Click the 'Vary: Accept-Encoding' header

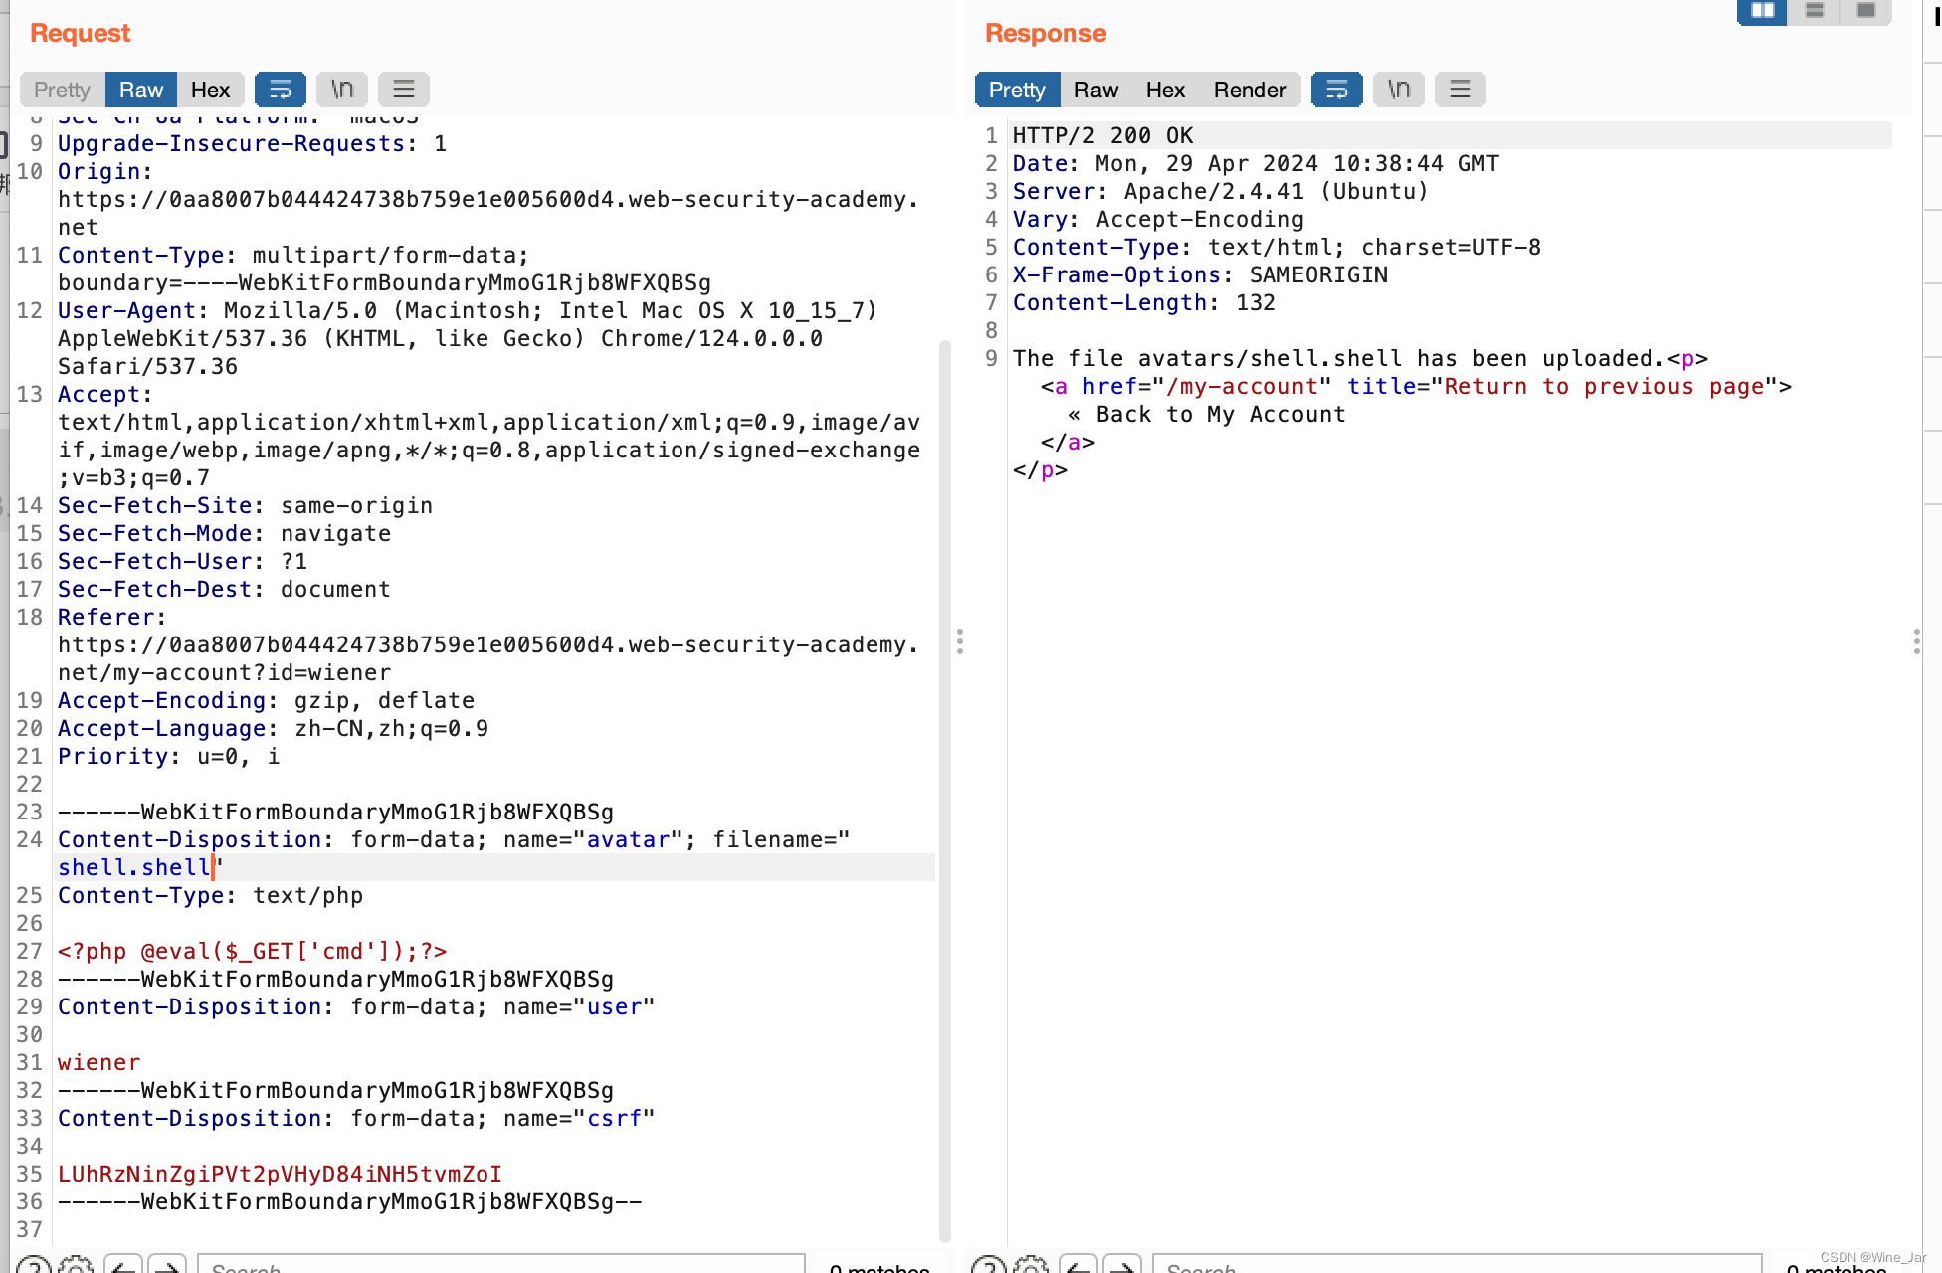click(x=1158, y=219)
